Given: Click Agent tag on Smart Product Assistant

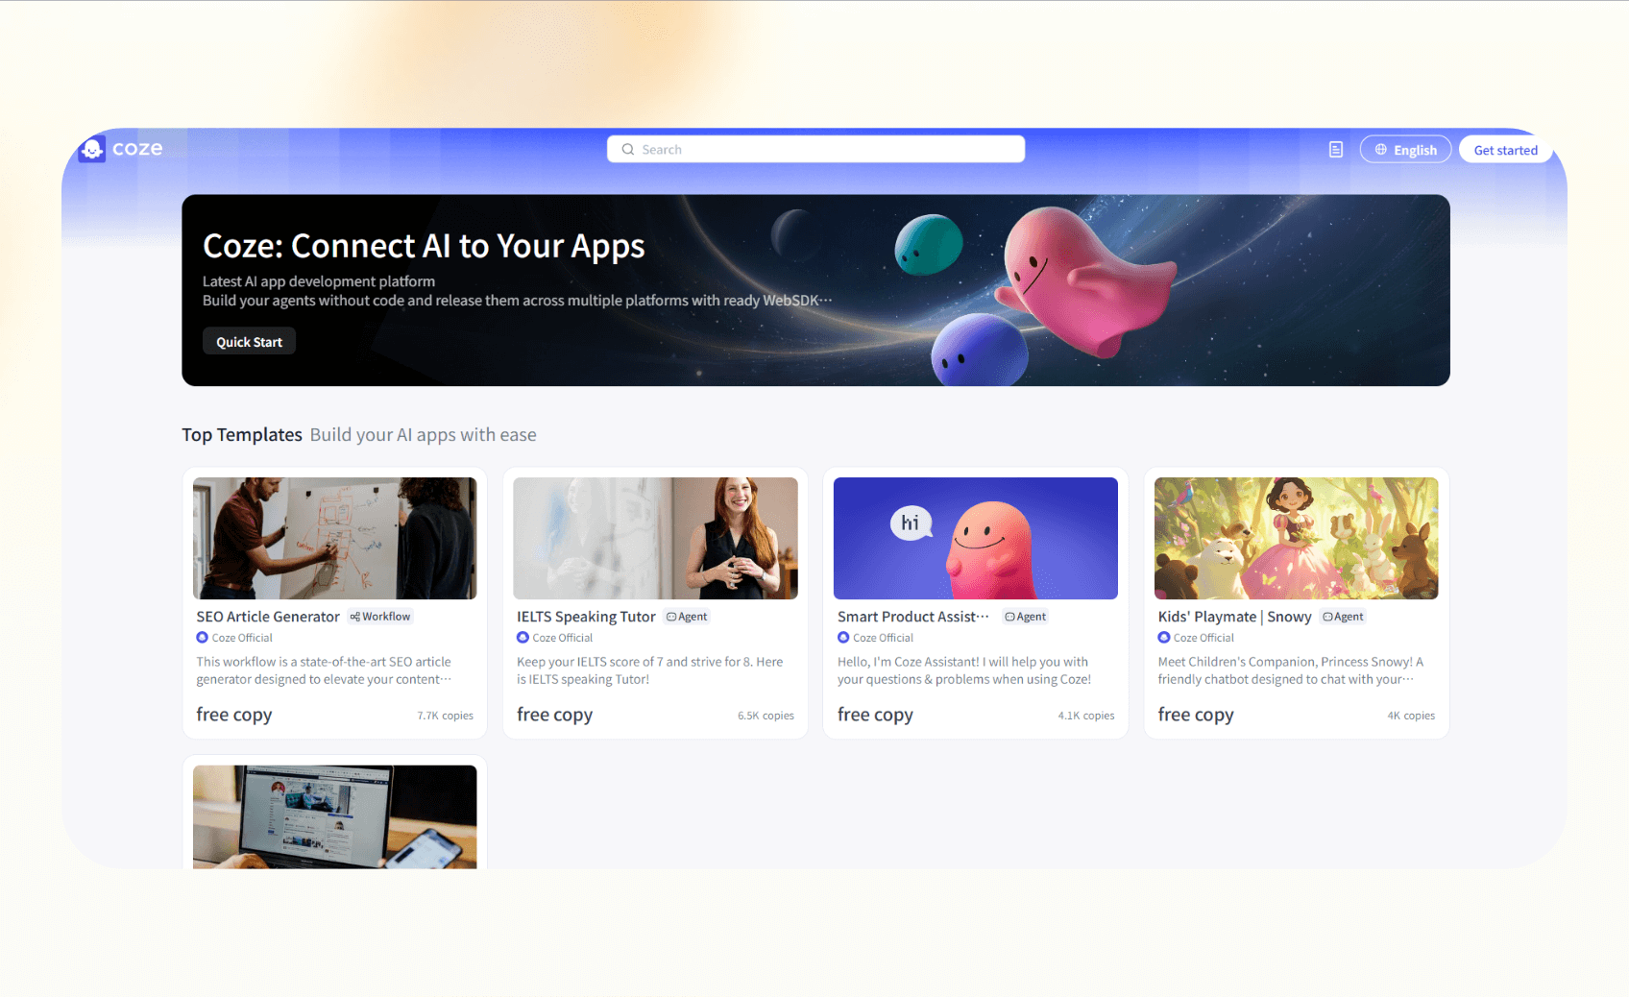Looking at the screenshot, I should [x=1025, y=617].
